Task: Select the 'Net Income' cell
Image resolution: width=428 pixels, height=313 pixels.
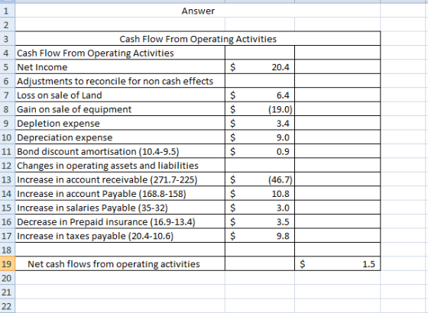Action: tap(120, 67)
